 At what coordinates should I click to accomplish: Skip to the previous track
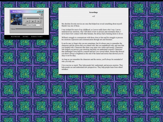coord(27,21)
